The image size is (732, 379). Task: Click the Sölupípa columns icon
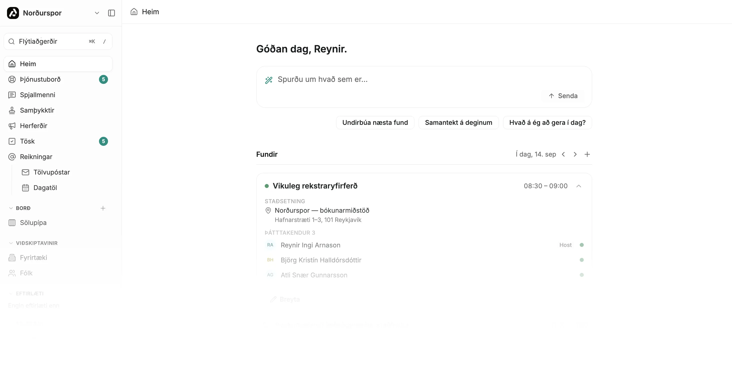[12, 223]
